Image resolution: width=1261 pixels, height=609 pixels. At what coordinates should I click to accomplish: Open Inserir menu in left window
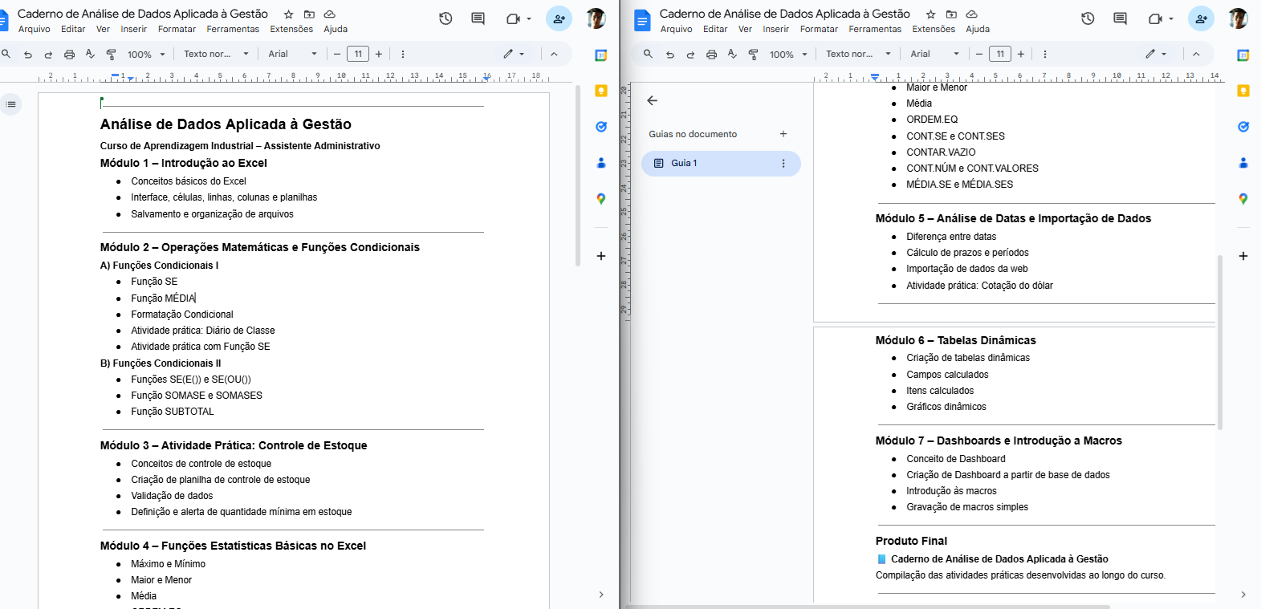134,29
